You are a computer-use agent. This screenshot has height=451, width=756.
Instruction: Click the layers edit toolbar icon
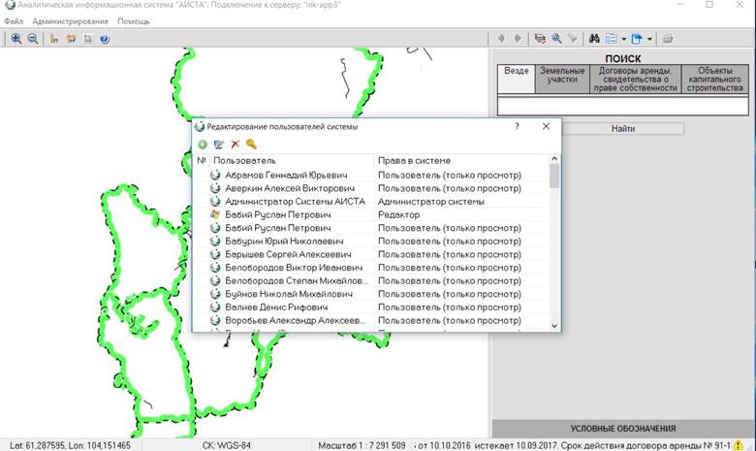(x=540, y=39)
